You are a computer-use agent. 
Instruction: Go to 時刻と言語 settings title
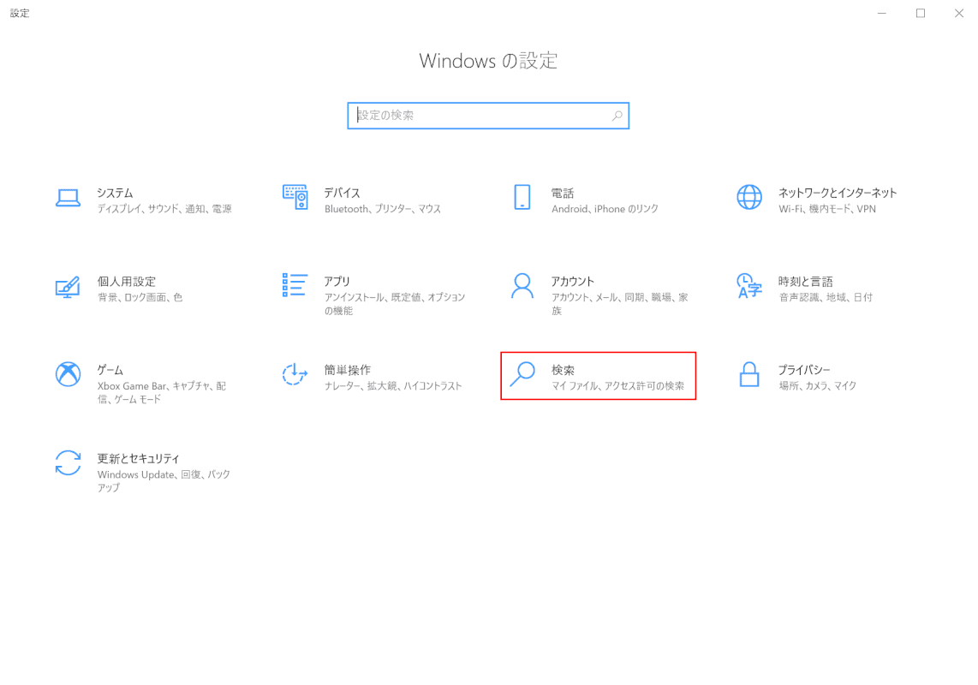click(x=805, y=282)
